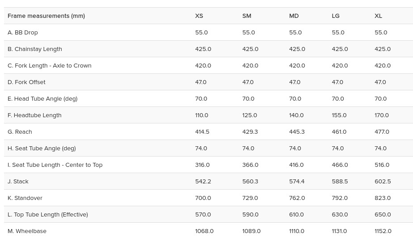Click the 445.3 reach value for MD
Image resolution: width=413 pixels, height=242 pixels.
[297, 132]
